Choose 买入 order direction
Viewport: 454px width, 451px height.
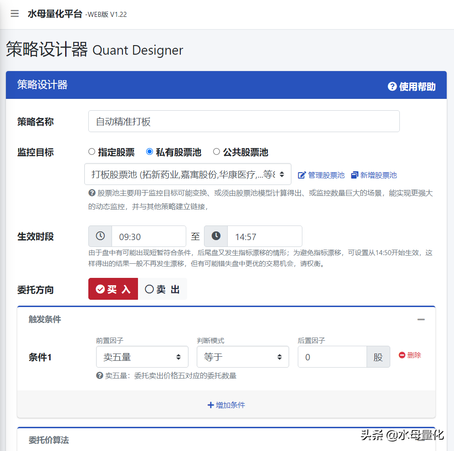coord(113,289)
